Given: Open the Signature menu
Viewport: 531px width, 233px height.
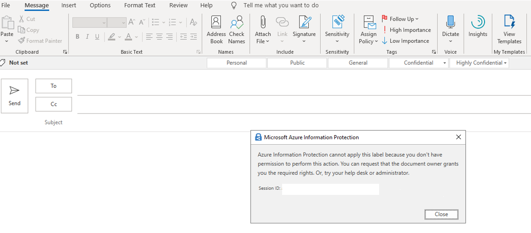Looking at the screenshot, I should tap(304, 30).
